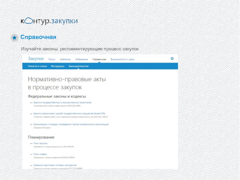Viewport: 240px width, 180px height.
Task: Switch to the Шаблоны tab
Action: (x=65, y=59)
